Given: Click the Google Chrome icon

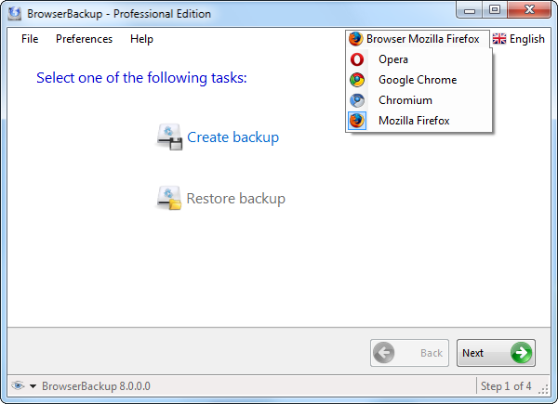Looking at the screenshot, I should 357,80.
